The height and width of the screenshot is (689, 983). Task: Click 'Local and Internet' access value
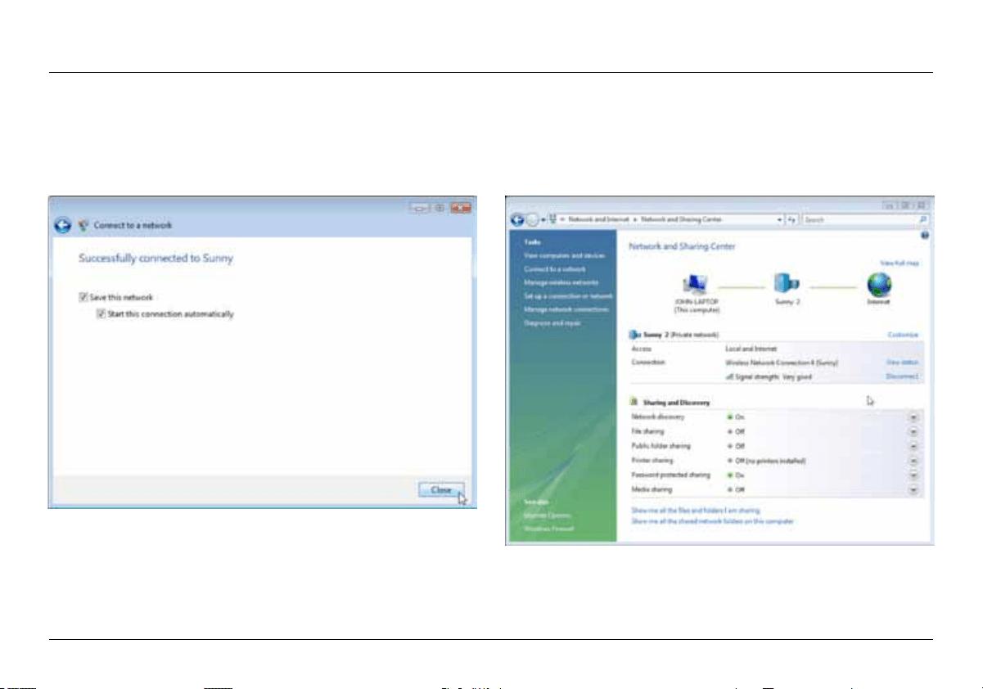751,349
